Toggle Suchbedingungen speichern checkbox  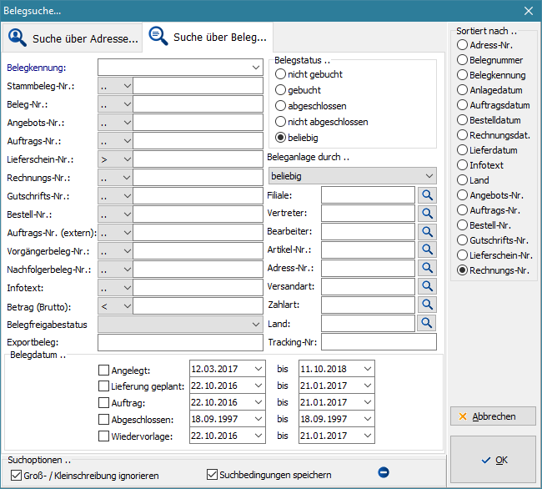pyautogui.click(x=212, y=475)
